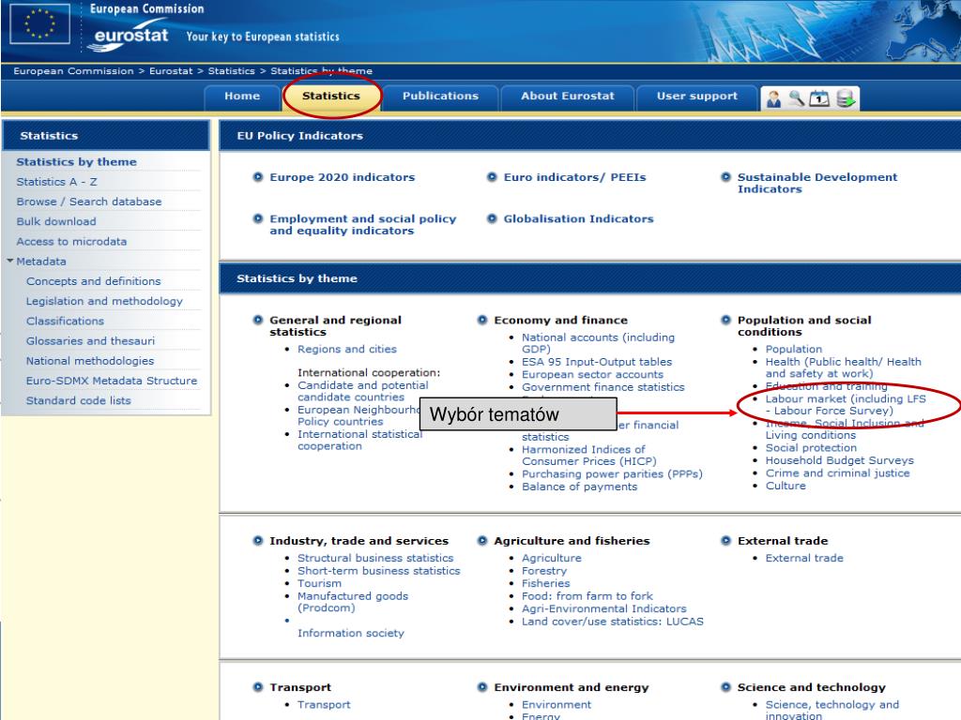The image size is (961, 720).
Task: Open Government finance statistics link
Action: (603, 387)
